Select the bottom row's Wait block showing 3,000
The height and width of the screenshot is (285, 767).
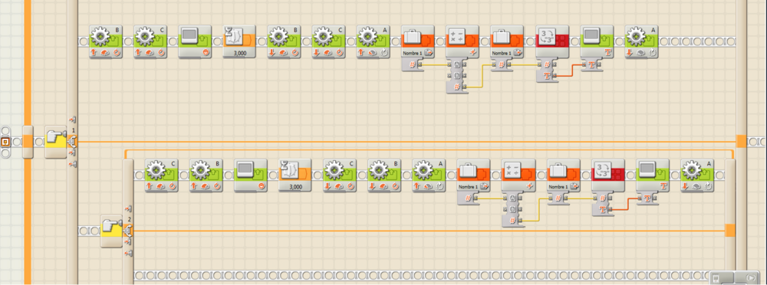[x=295, y=175]
